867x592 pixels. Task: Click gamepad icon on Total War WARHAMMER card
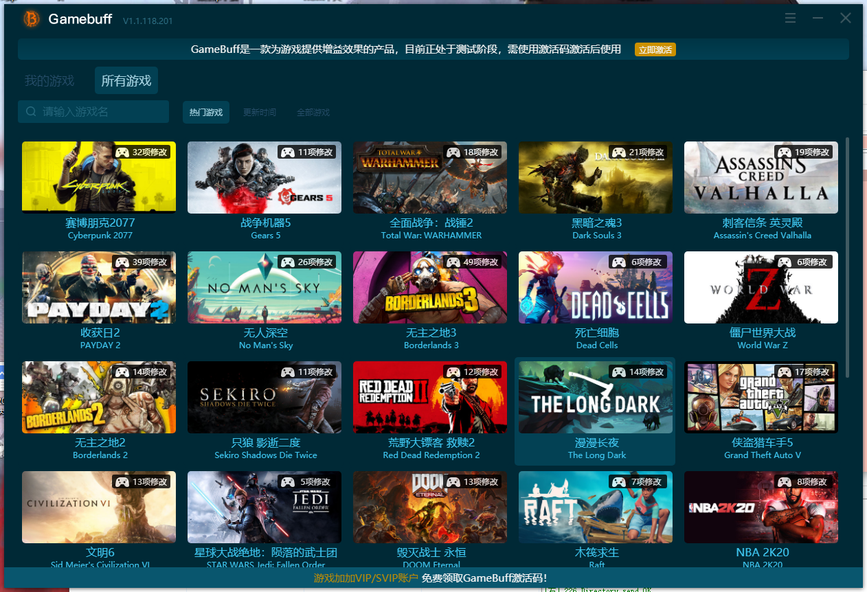tap(453, 152)
